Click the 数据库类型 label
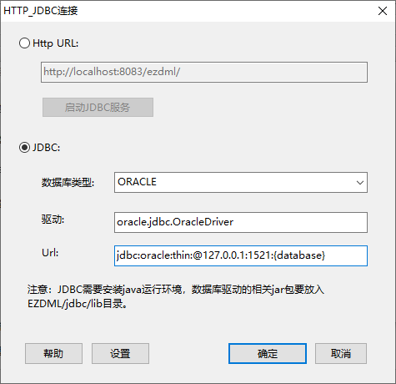 pos(68,183)
